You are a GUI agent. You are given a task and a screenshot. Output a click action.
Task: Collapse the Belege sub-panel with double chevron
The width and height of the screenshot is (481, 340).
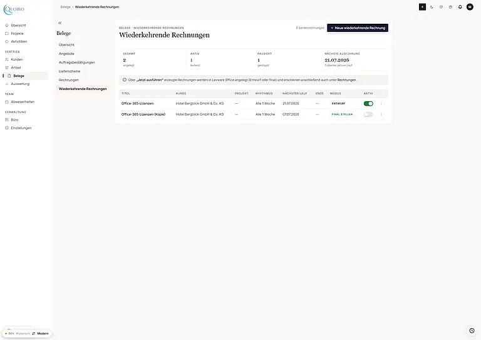click(60, 23)
